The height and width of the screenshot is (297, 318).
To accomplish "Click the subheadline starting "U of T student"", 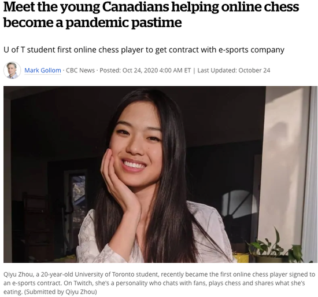I will [144, 50].
